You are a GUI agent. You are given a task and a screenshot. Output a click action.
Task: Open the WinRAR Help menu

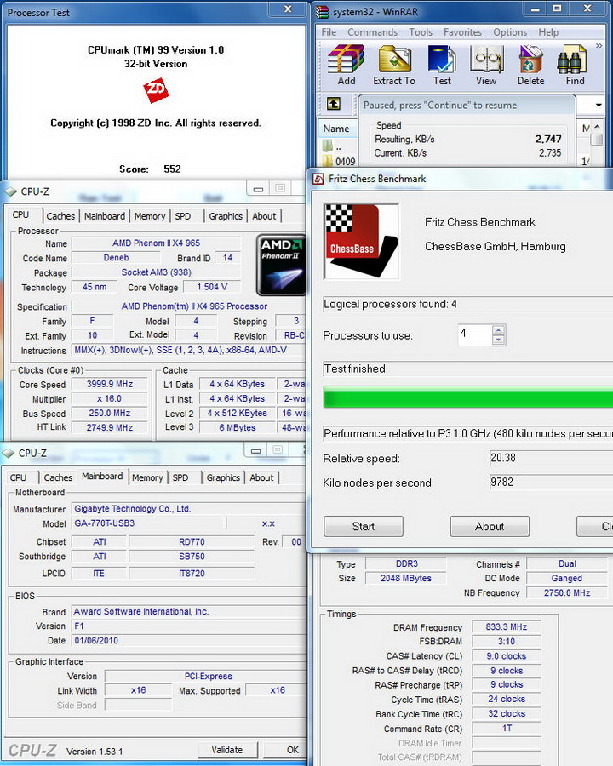[x=548, y=32]
